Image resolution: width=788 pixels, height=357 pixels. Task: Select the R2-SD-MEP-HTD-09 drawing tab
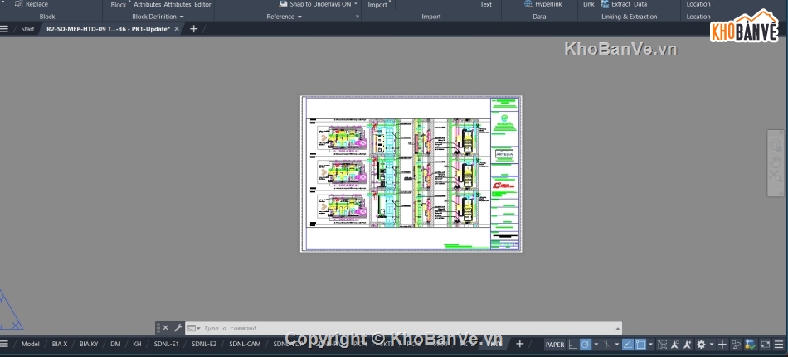click(108, 29)
